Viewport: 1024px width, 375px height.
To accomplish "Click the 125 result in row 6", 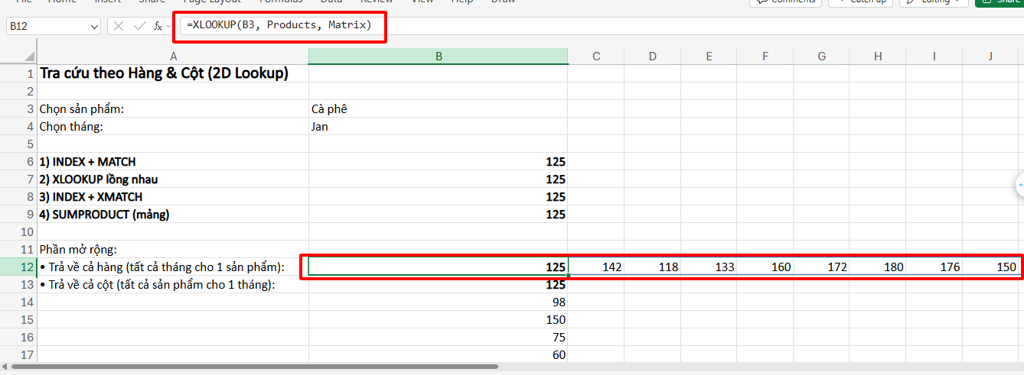I will (439, 162).
